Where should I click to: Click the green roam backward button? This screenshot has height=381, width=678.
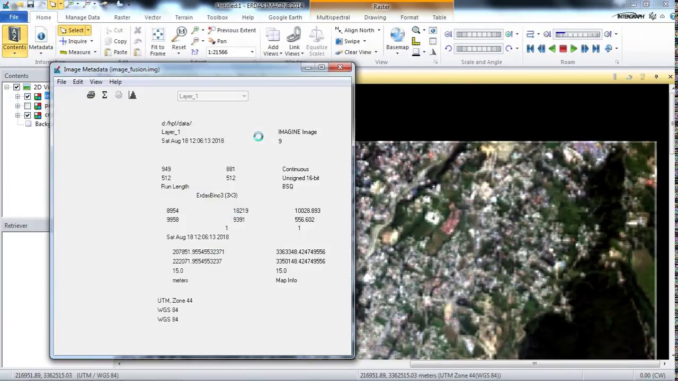[552, 49]
